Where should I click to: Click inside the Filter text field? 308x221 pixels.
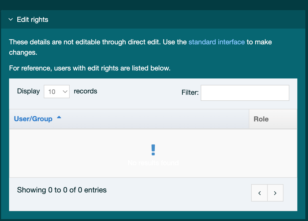[245, 93]
